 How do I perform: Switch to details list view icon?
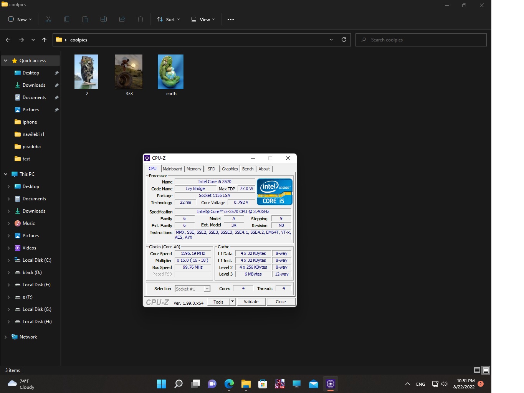477,370
